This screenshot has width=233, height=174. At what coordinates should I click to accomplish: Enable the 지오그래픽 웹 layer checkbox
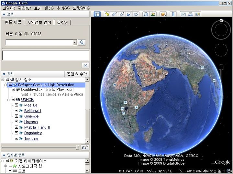(10, 165)
